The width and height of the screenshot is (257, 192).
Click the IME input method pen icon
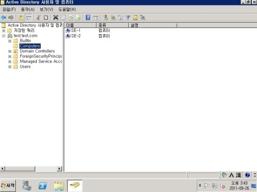pos(224,175)
